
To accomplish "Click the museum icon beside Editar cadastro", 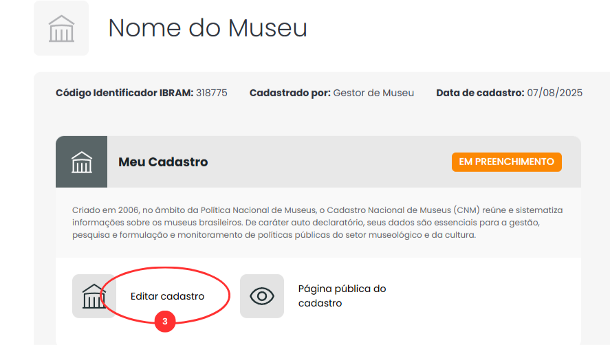I will (94, 296).
